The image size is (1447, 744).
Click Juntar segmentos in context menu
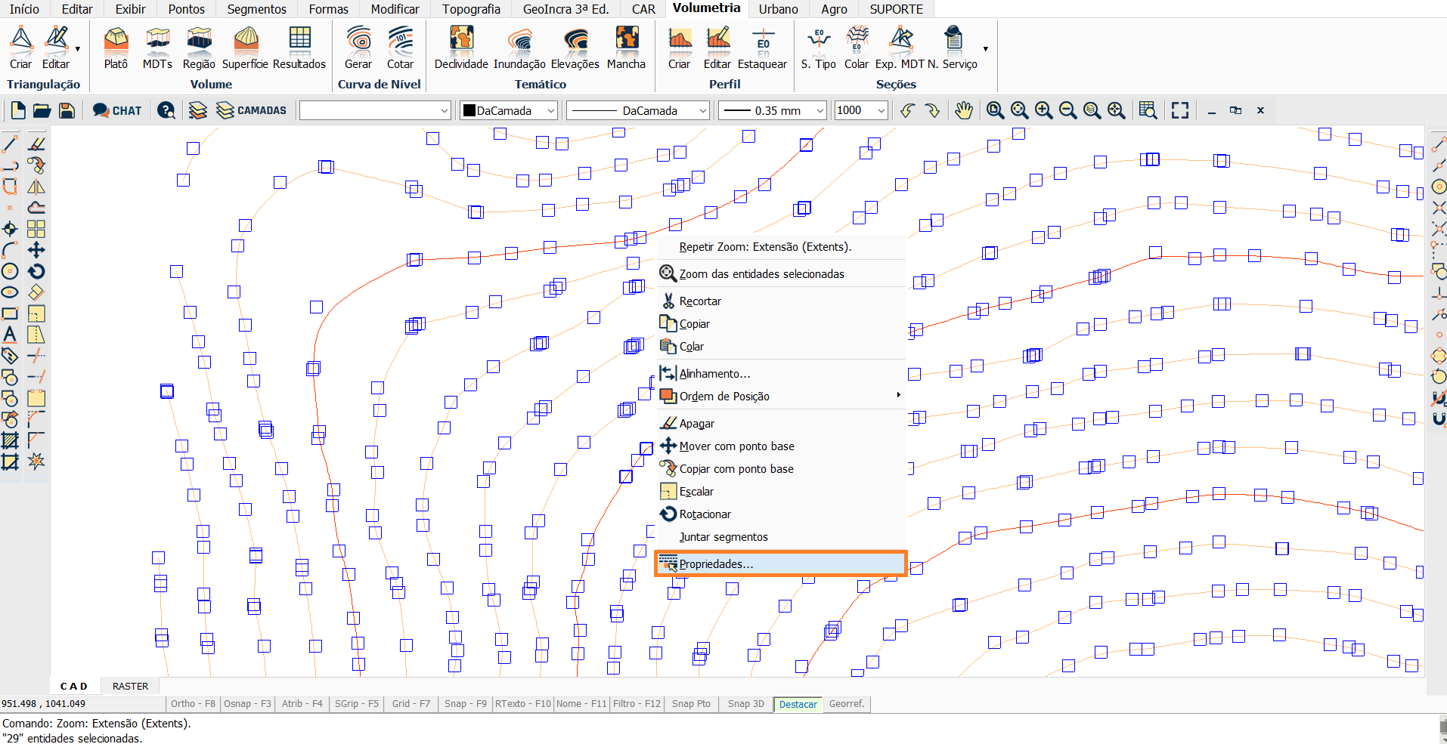[x=723, y=537]
